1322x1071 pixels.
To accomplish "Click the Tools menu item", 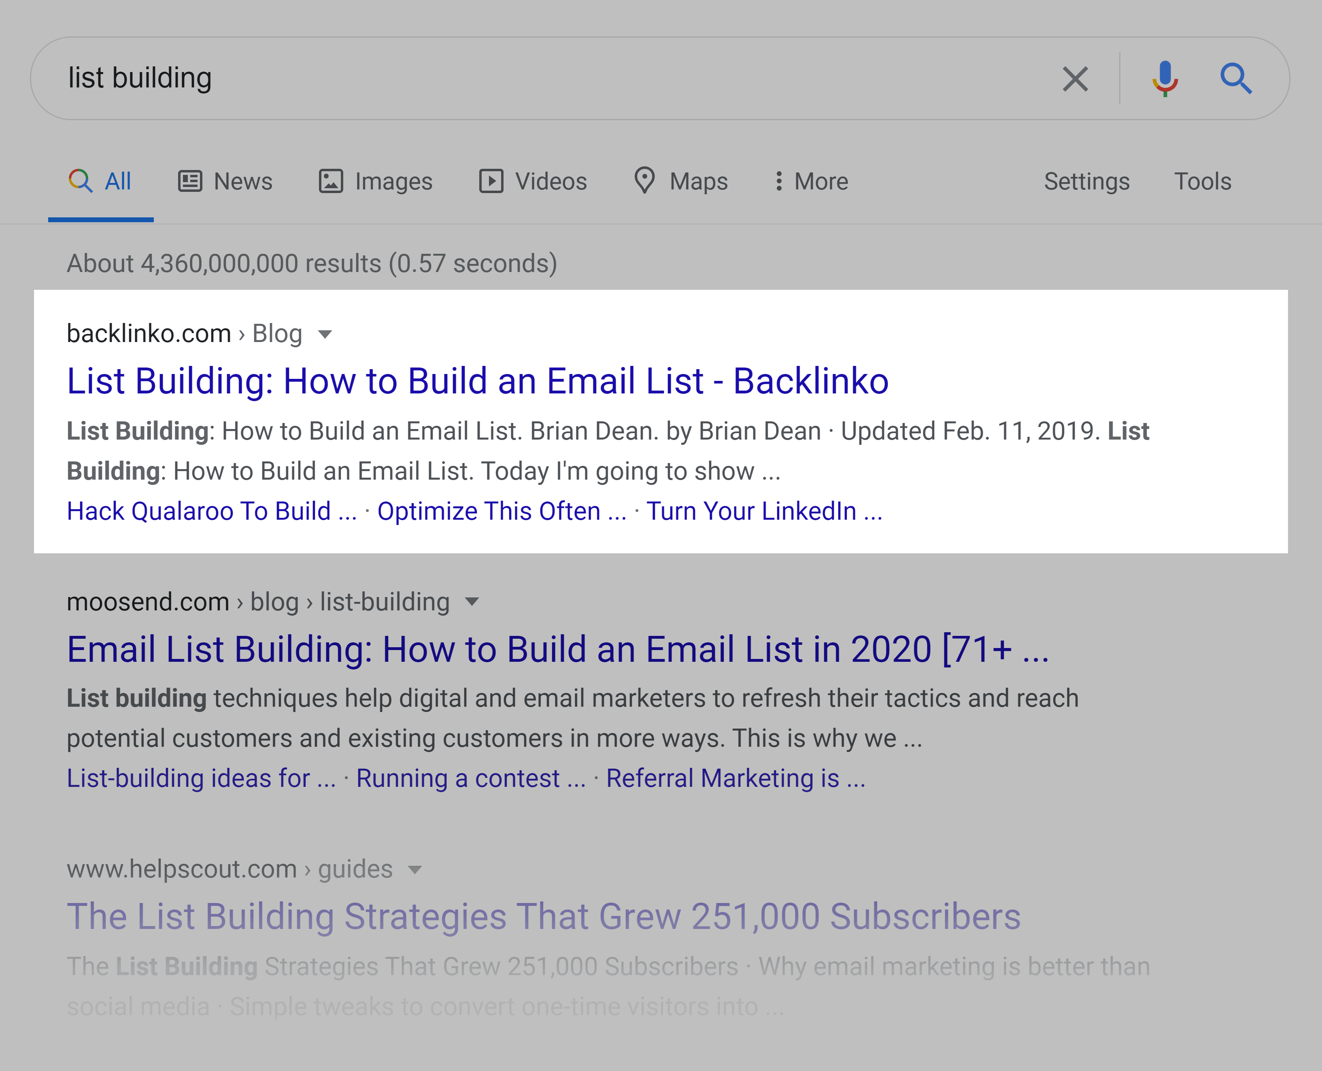I will (x=1203, y=181).
